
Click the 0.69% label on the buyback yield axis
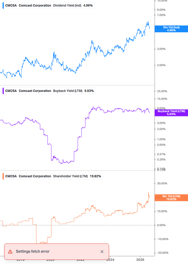(161, 145)
